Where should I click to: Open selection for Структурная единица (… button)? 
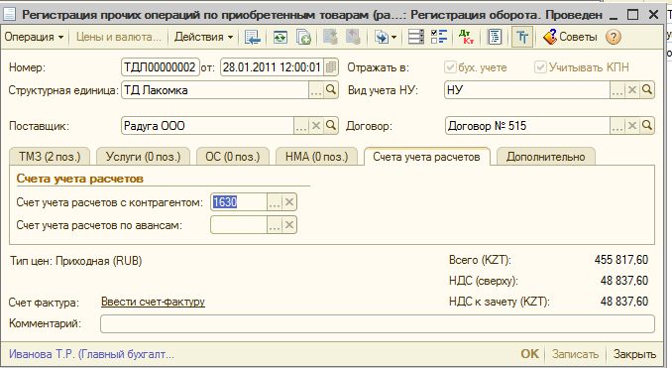pos(316,90)
